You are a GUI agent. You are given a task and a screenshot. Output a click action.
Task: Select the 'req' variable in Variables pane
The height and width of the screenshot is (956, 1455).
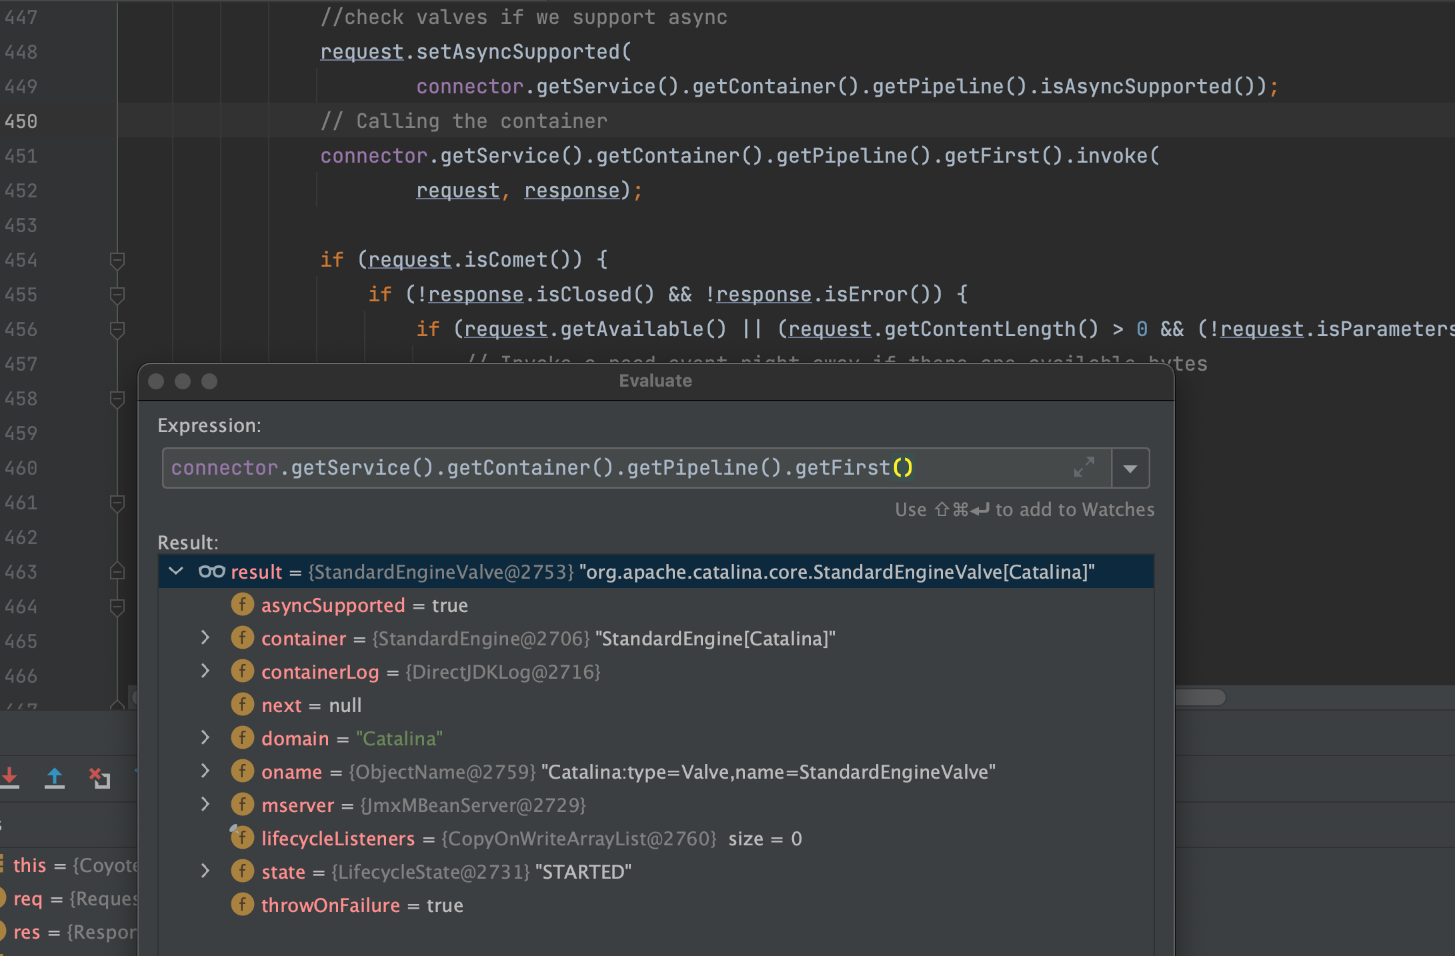(28, 899)
